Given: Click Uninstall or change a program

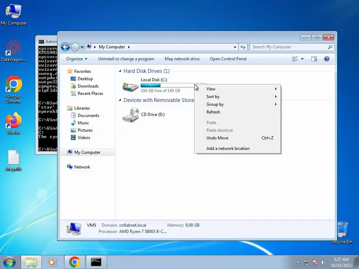Looking at the screenshot, I should click(126, 59).
